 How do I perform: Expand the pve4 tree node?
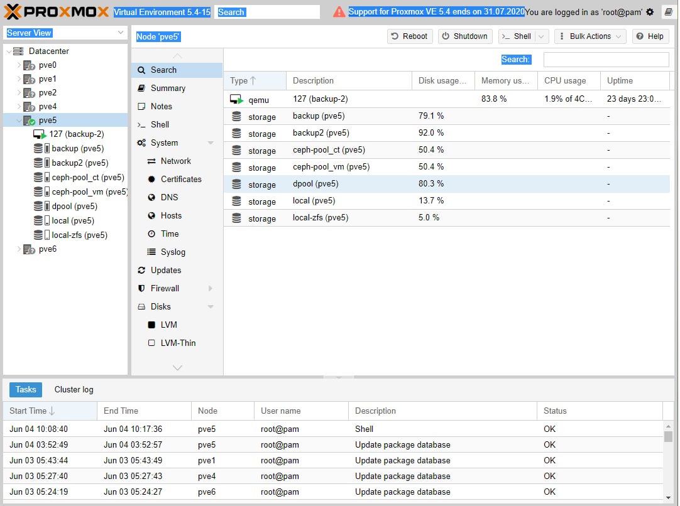coord(19,107)
